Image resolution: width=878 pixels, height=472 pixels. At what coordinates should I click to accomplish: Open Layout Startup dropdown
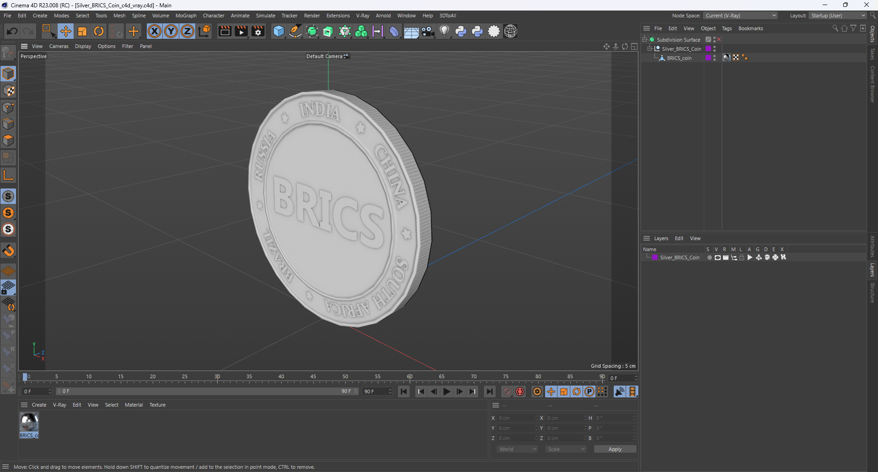pyautogui.click(x=838, y=16)
